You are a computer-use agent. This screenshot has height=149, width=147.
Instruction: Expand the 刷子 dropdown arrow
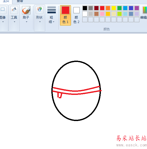(x=26, y=22)
